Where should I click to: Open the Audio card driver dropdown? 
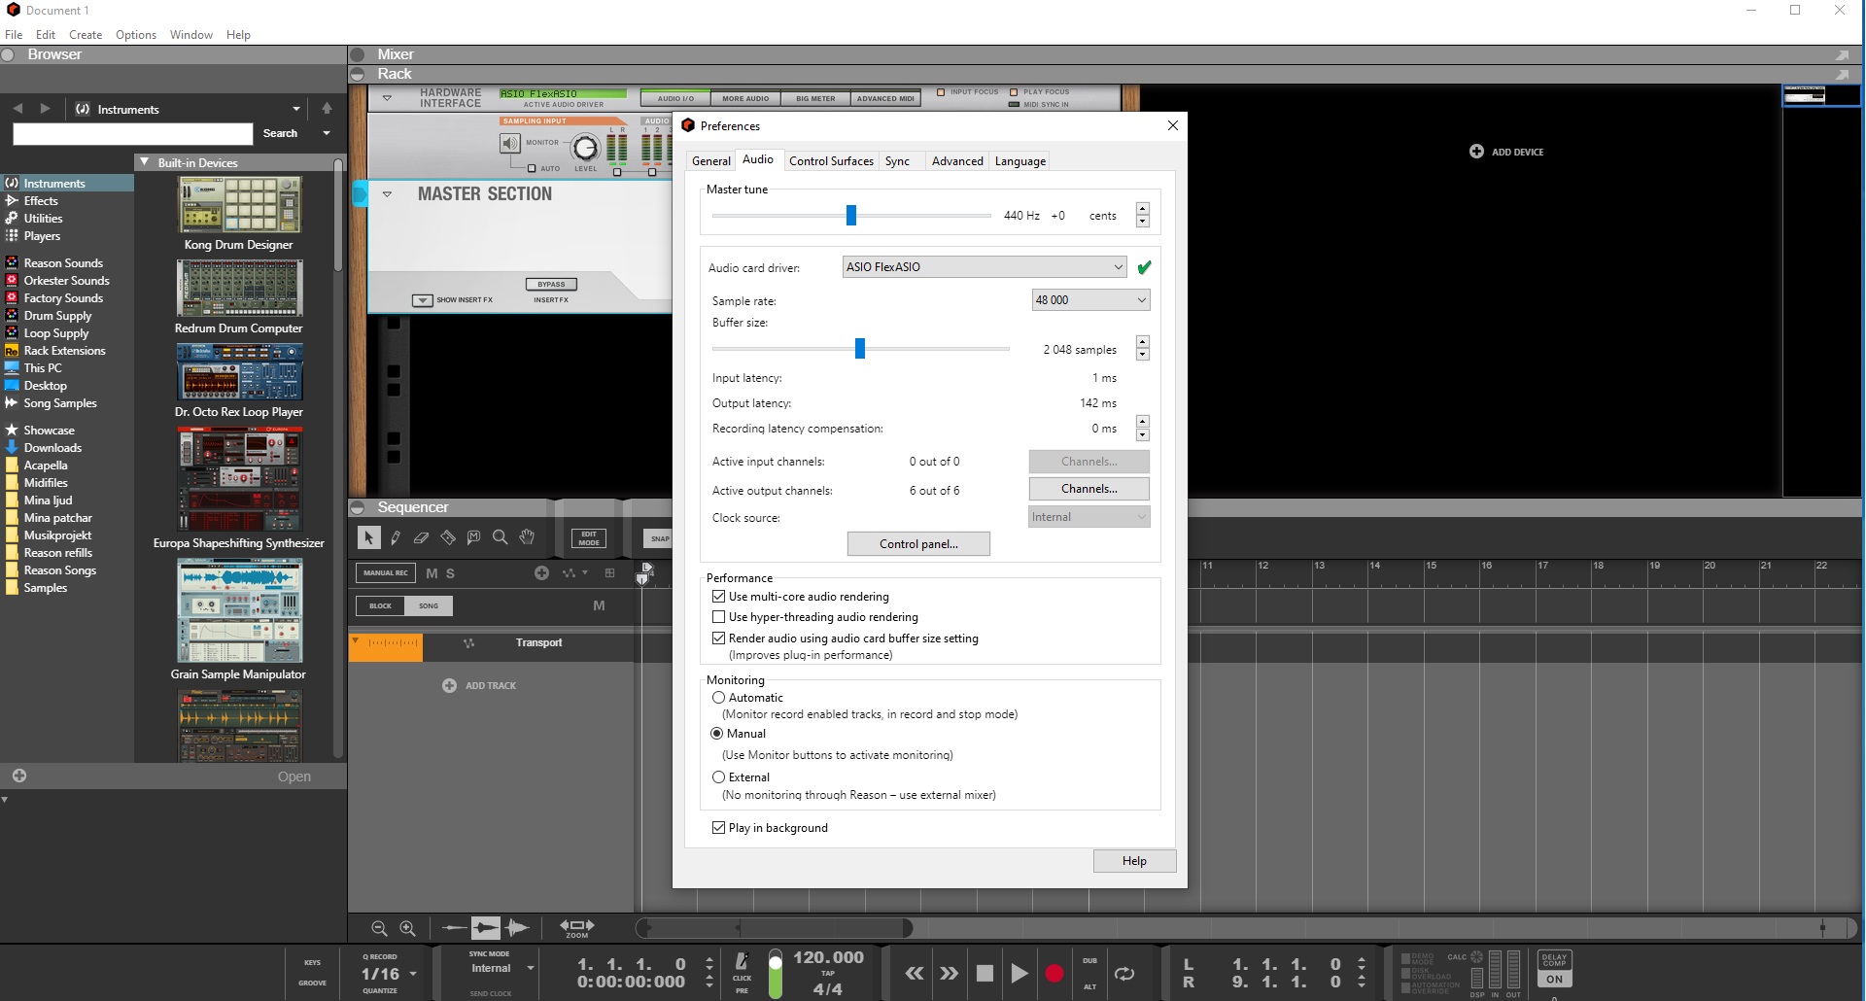(x=984, y=266)
